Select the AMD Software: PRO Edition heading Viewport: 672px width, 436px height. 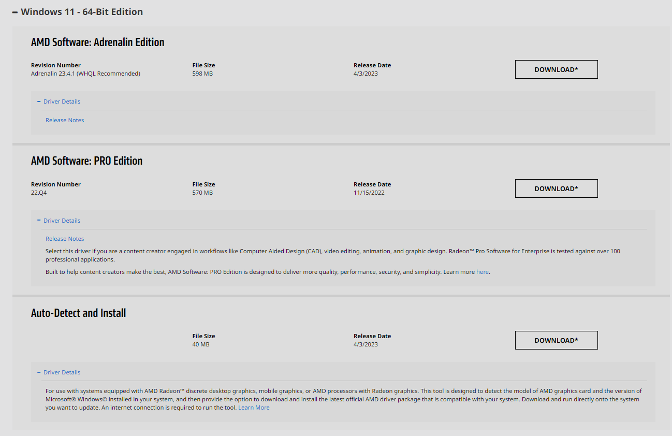pyautogui.click(x=87, y=161)
